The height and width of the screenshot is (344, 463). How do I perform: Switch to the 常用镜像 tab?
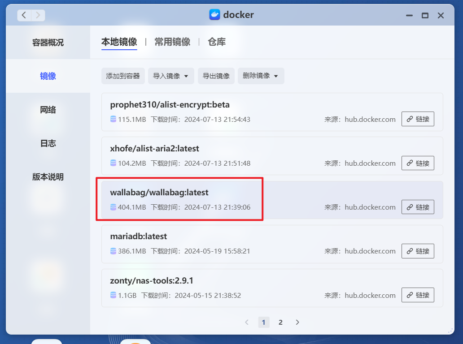[x=172, y=42]
